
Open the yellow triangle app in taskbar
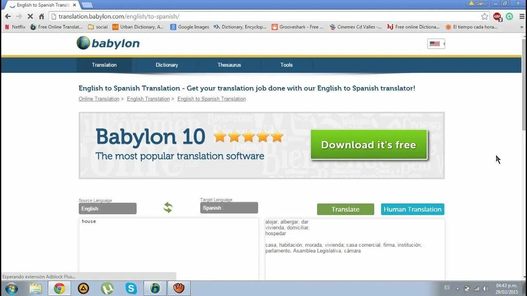[x=83, y=288]
